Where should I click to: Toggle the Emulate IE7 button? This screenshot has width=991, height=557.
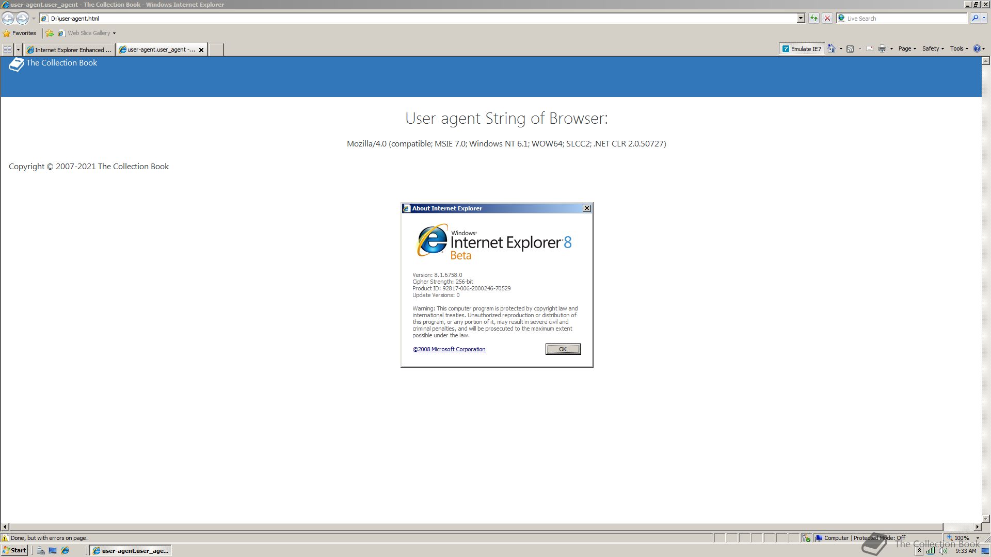pos(802,48)
